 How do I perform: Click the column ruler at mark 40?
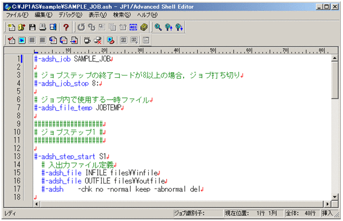click(176, 50)
